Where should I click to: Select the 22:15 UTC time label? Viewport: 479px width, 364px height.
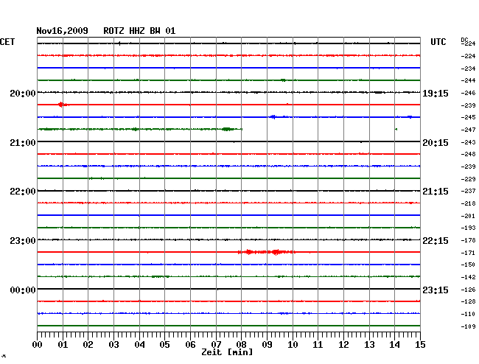coord(436,241)
